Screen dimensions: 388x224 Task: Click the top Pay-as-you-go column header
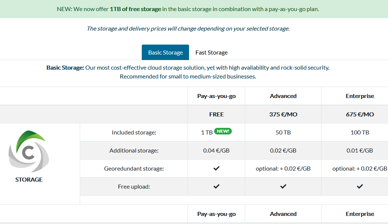point(216,96)
